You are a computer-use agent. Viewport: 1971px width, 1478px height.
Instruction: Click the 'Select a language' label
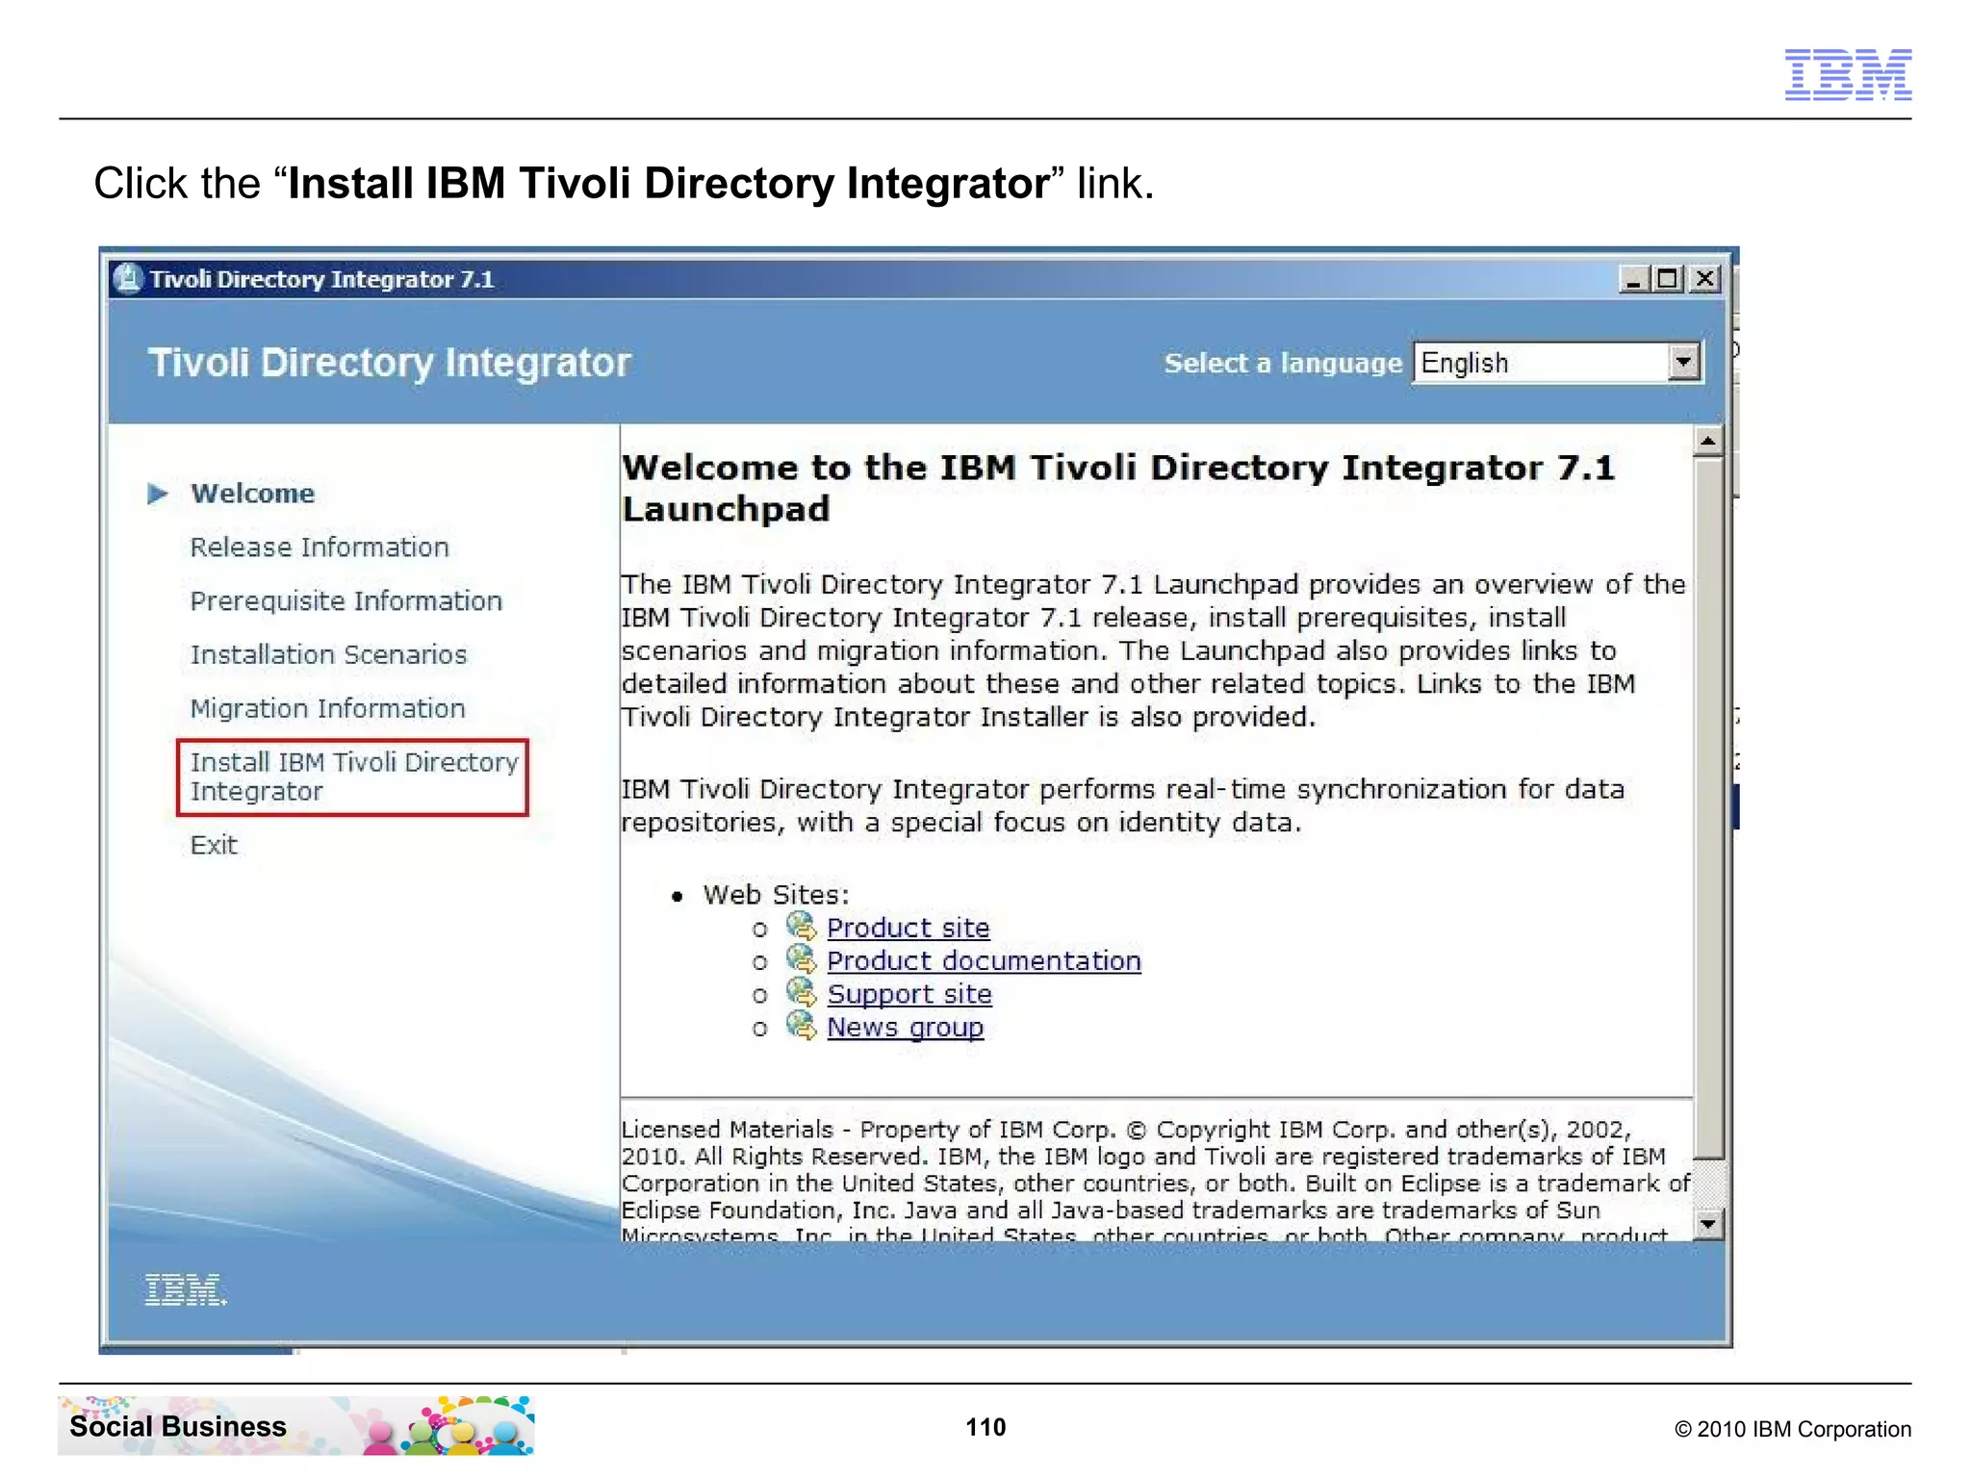click(x=1283, y=363)
